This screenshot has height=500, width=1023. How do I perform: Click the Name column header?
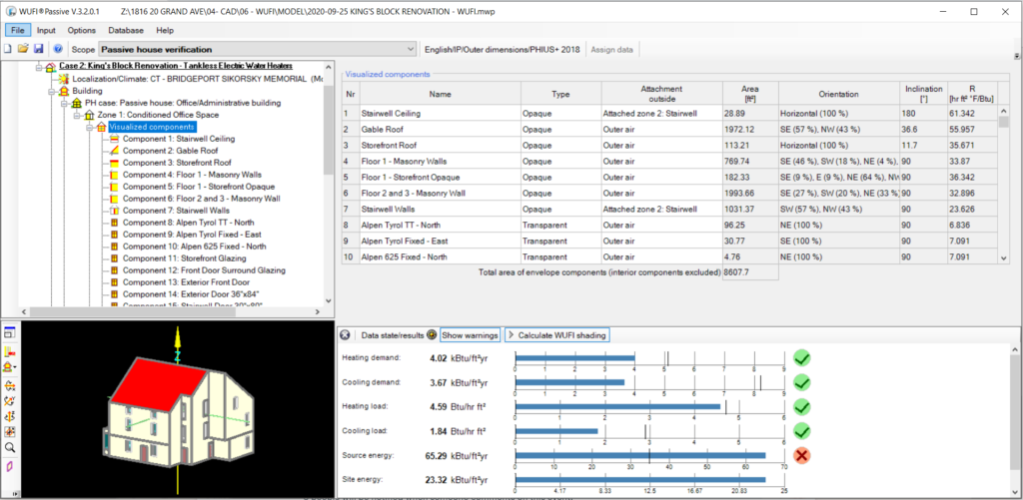441,94
